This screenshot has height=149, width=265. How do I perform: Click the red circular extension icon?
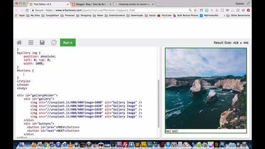(248, 10)
